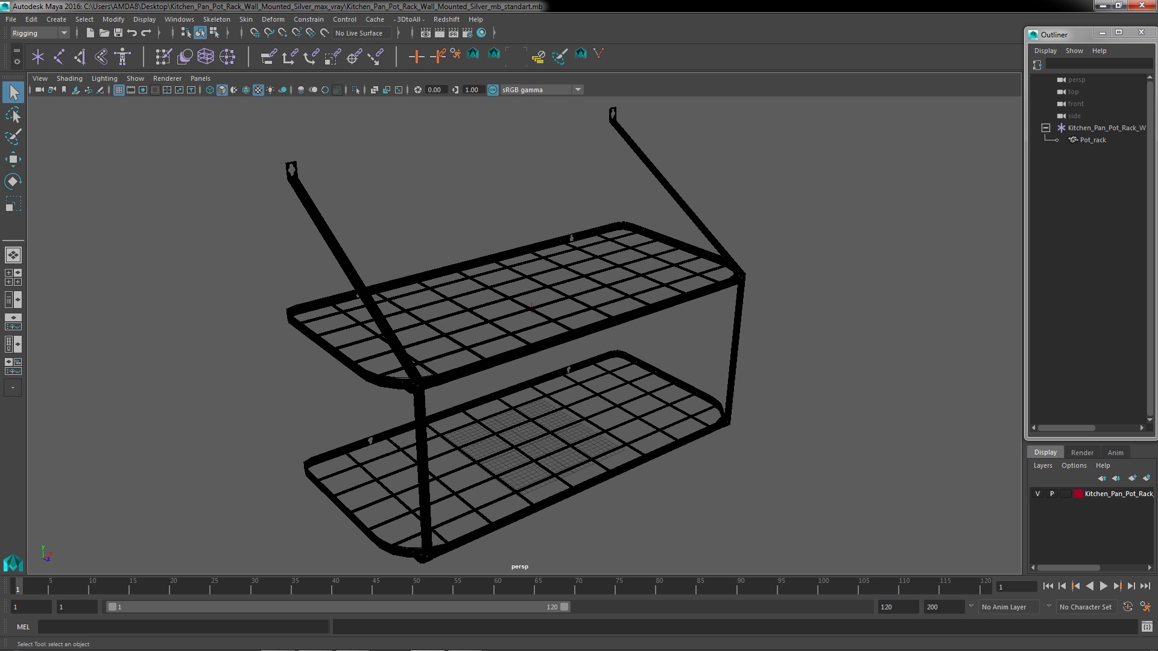
Task: Click the Anim tab in bottom panel
Action: coord(1116,452)
